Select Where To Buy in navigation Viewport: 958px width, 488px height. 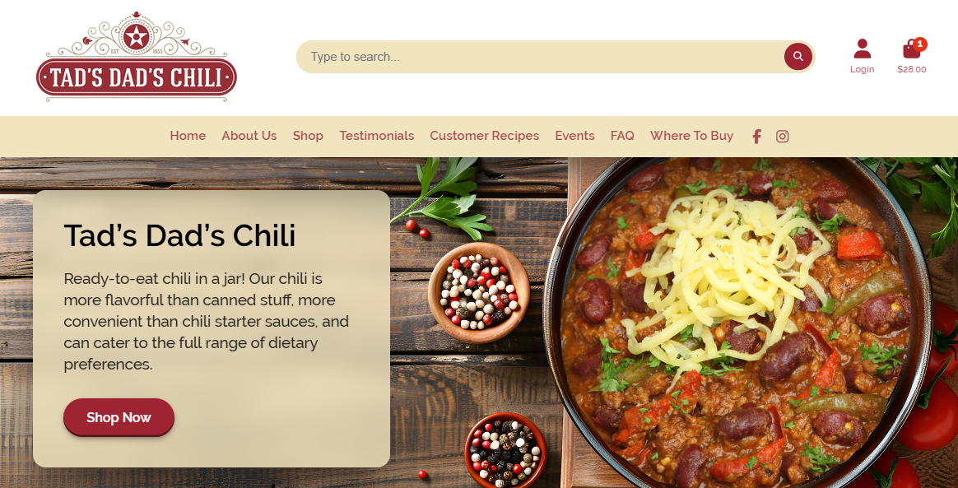691,136
